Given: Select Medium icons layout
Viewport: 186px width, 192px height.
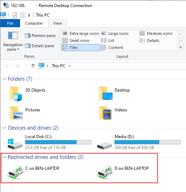Looking at the screenshot, I should pyautogui.click(x=156, y=33).
